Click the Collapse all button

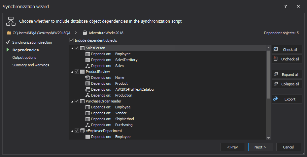click(x=287, y=84)
